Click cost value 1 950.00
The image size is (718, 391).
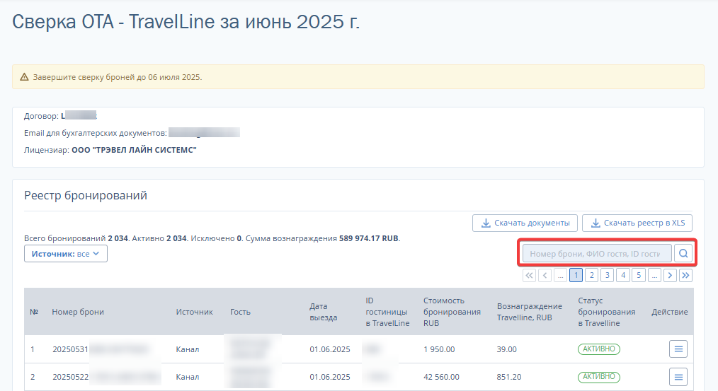[x=439, y=349]
